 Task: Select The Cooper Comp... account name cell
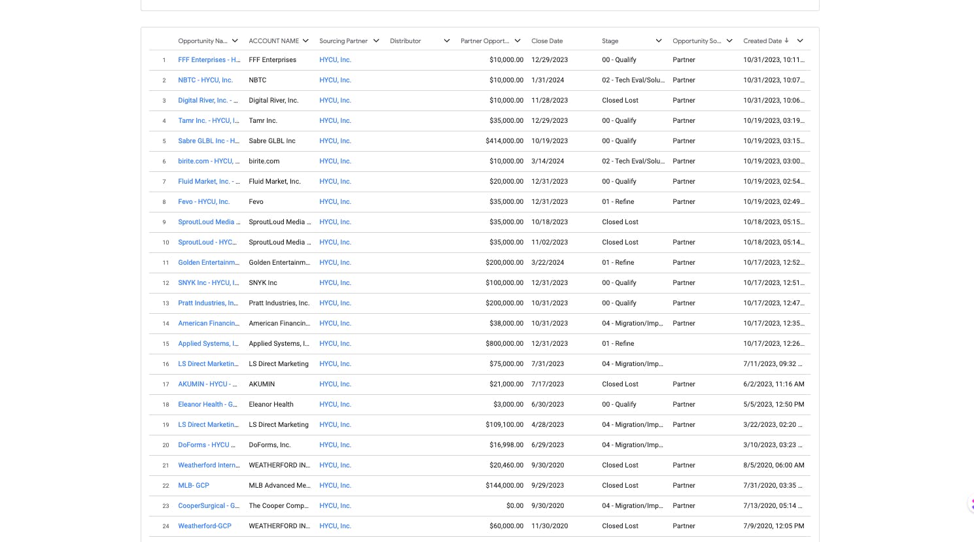(x=279, y=505)
